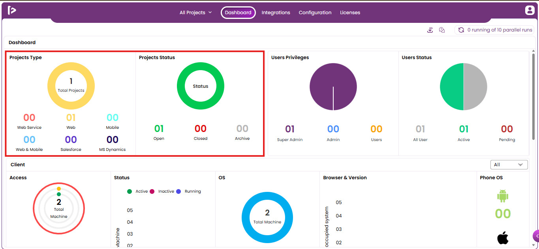539x249 pixels.
Task: Go to the Dashboard tab
Action: (x=238, y=13)
